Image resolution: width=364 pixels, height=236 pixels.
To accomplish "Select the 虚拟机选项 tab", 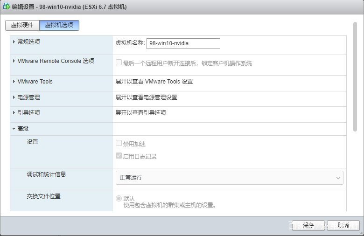I will coord(59,25).
